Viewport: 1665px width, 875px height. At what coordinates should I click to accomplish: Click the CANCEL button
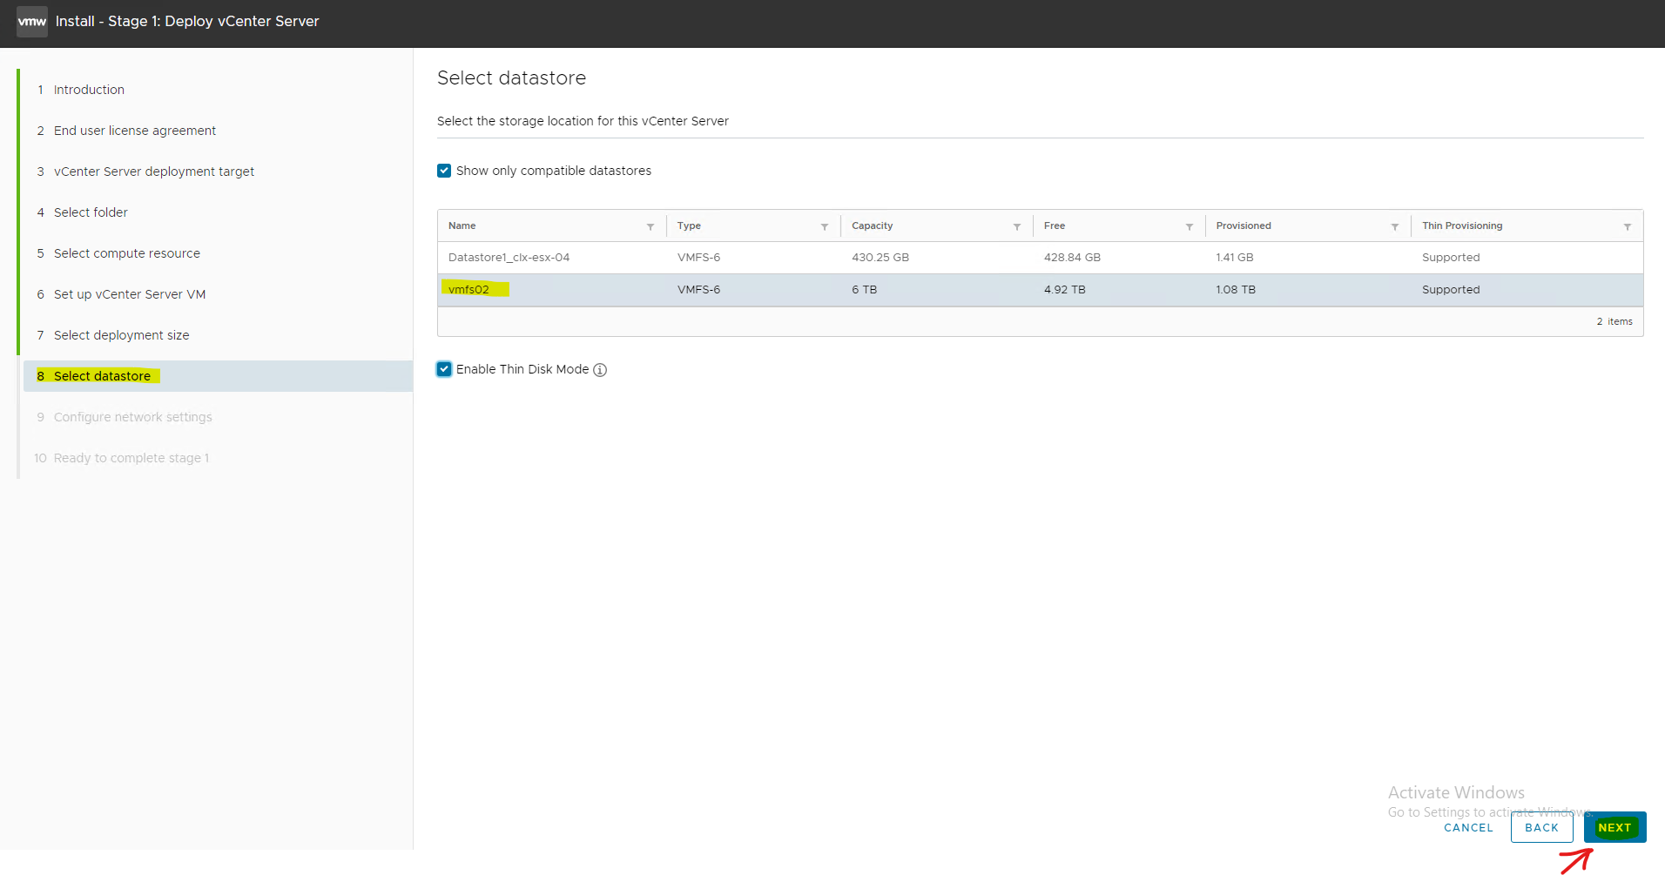1468,827
